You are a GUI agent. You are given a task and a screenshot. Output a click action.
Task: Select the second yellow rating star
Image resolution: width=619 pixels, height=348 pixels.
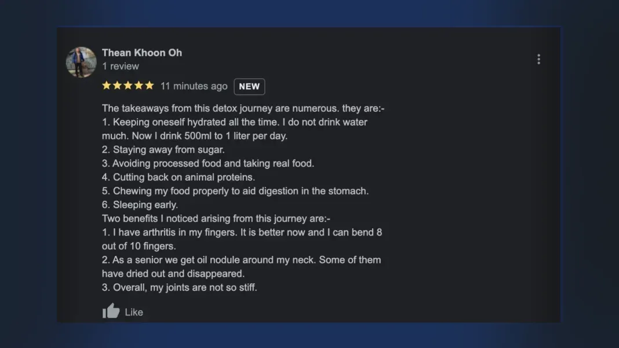117,86
